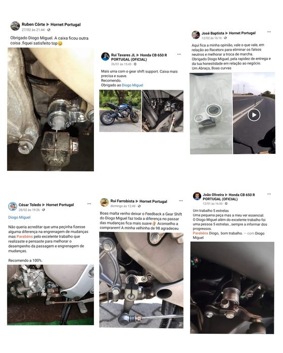Screen dimensions: 283x353
Task: Play the road video in José Baptista's post
Action: click(254, 115)
